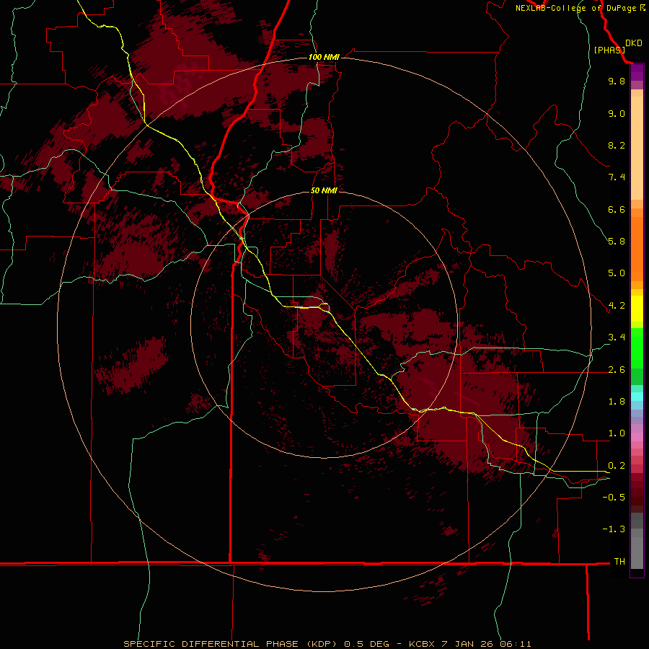Click the DKD [PHAS] legend heading
The width and height of the screenshot is (649, 649).
(617, 46)
